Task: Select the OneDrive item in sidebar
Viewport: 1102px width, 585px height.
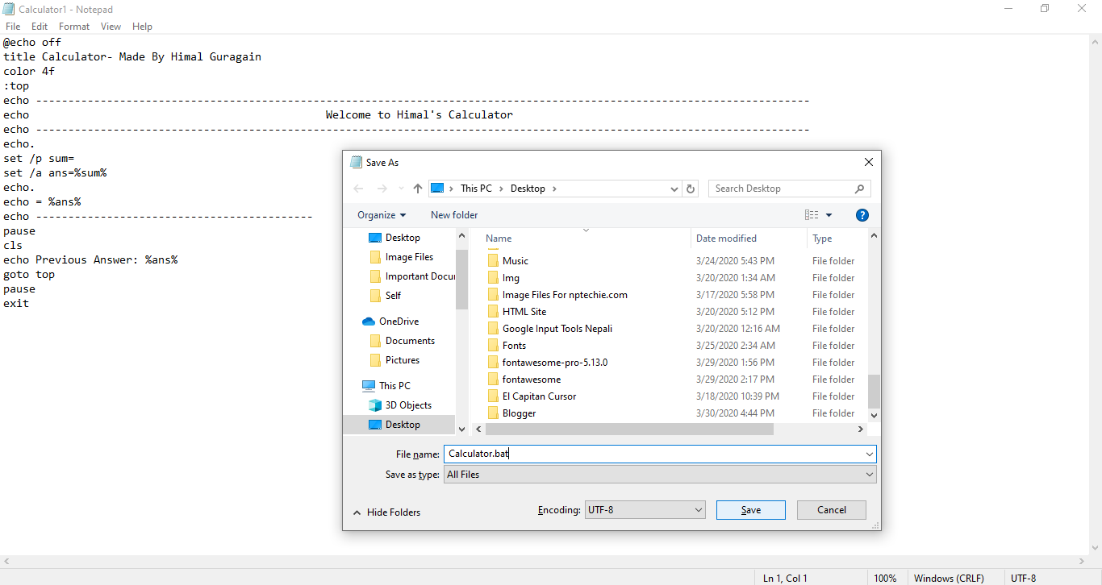Action: point(393,321)
